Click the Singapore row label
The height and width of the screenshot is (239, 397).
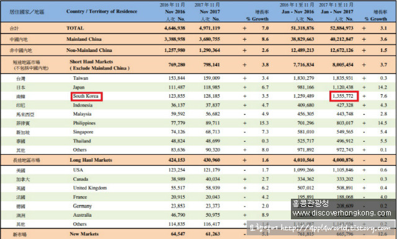pyautogui.click(x=83, y=132)
